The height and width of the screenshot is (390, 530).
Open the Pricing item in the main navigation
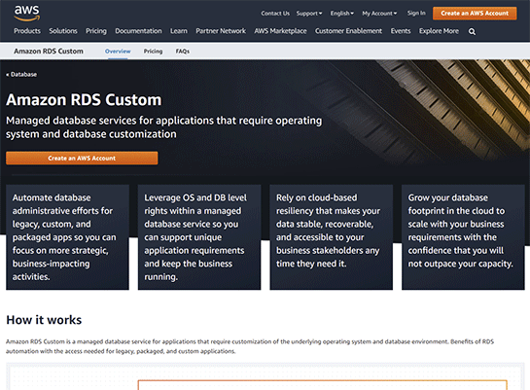pos(96,31)
